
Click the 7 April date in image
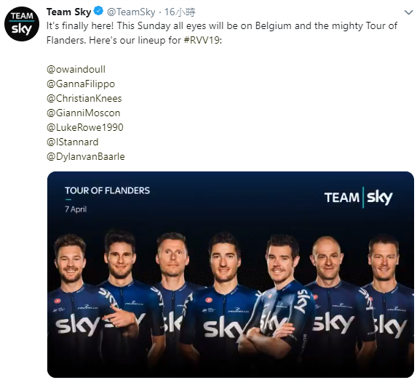coord(76,209)
